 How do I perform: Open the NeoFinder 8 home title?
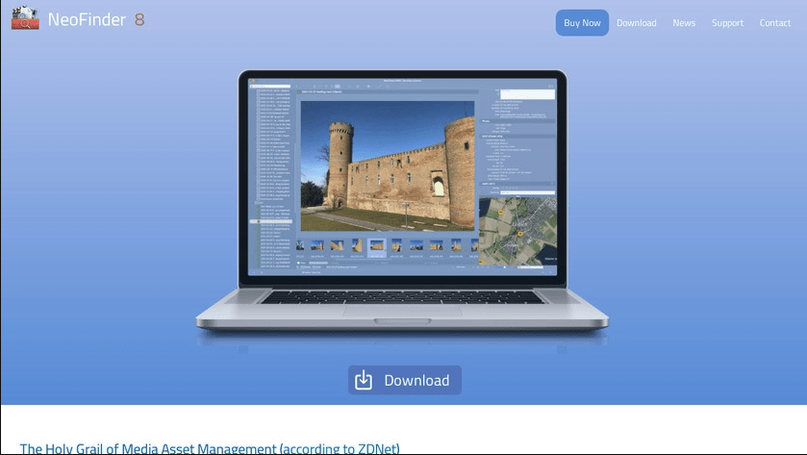[96, 19]
